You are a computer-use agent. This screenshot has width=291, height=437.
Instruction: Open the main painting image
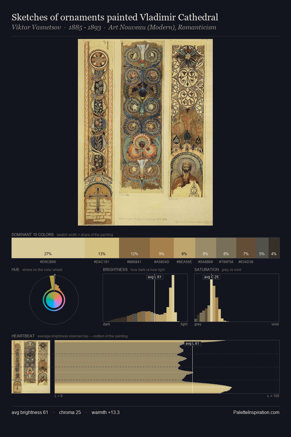pos(145,132)
